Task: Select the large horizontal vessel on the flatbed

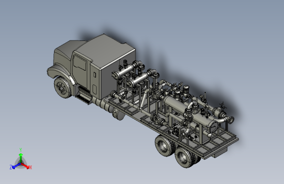Action: 190,113
